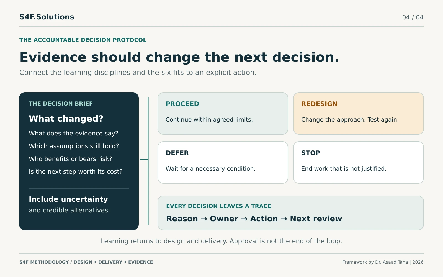The height and width of the screenshot is (277, 443).
Task: Click subtitle 'Connect the learning disciplines...'
Action: click(138, 72)
